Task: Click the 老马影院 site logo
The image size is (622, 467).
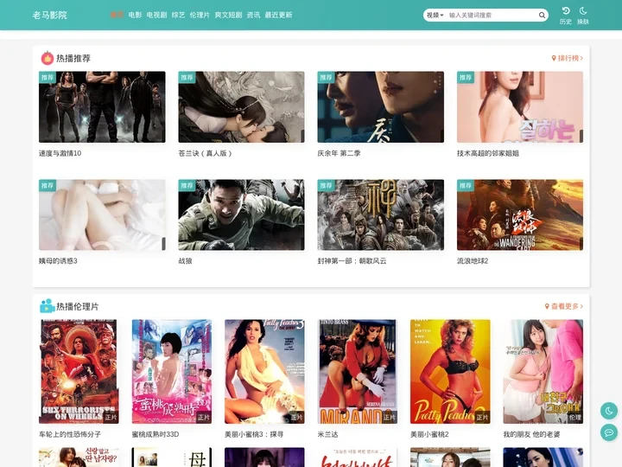Action: coord(49,15)
